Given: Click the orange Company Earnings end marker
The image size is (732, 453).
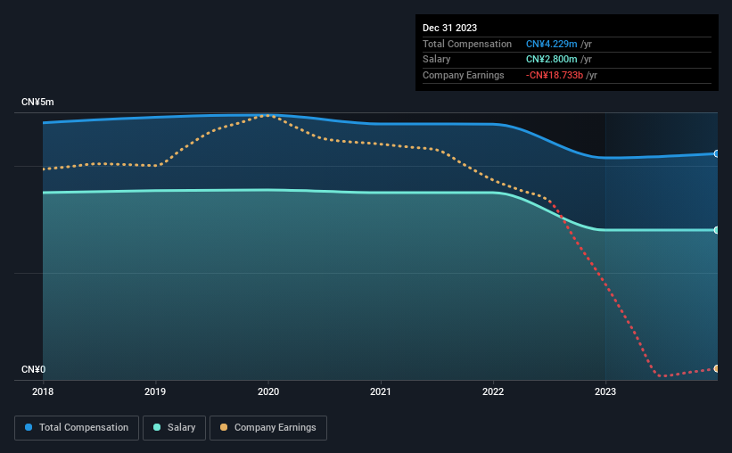Looking at the screenshot, I should click(716, 368).
